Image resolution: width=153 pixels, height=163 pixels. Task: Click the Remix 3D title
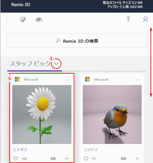click(21, 5)
